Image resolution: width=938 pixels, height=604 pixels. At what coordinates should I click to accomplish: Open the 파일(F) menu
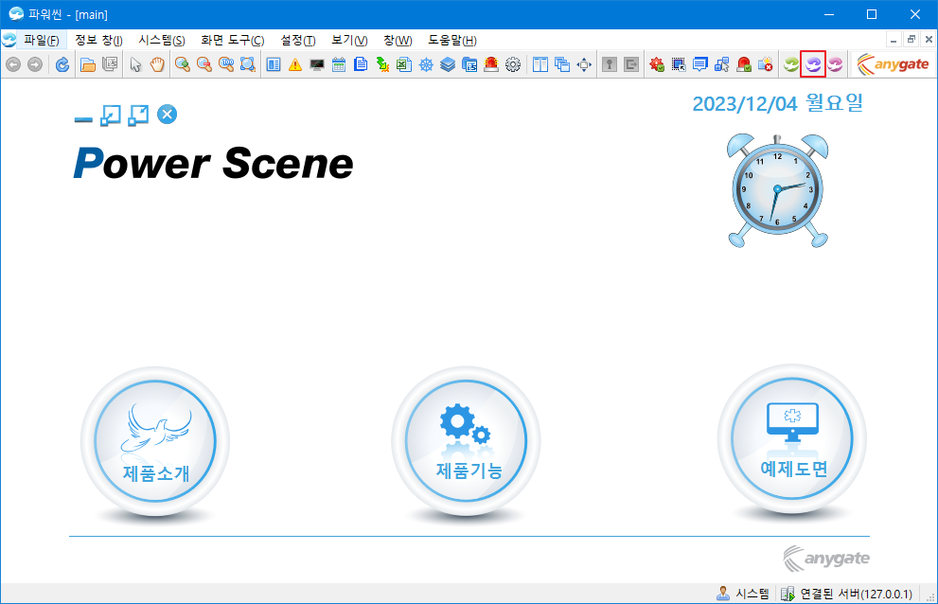[x=42, y=40]
